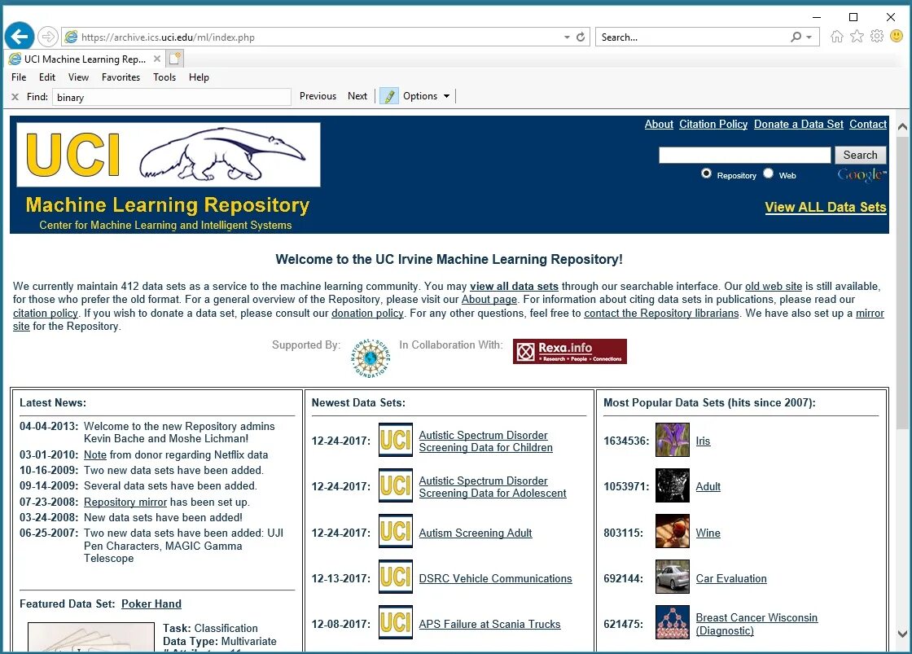Click the Next find result button
This screenshot has width=912, height=654.
point(357,96)
